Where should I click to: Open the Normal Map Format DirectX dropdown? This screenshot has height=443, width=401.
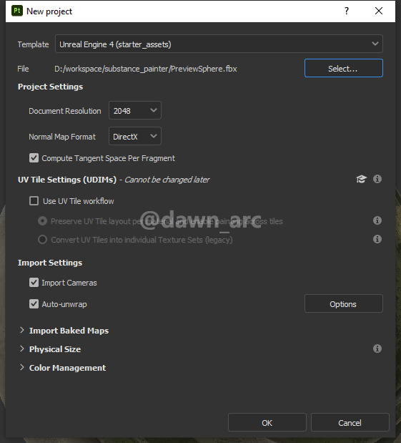(x=135, y=136)
